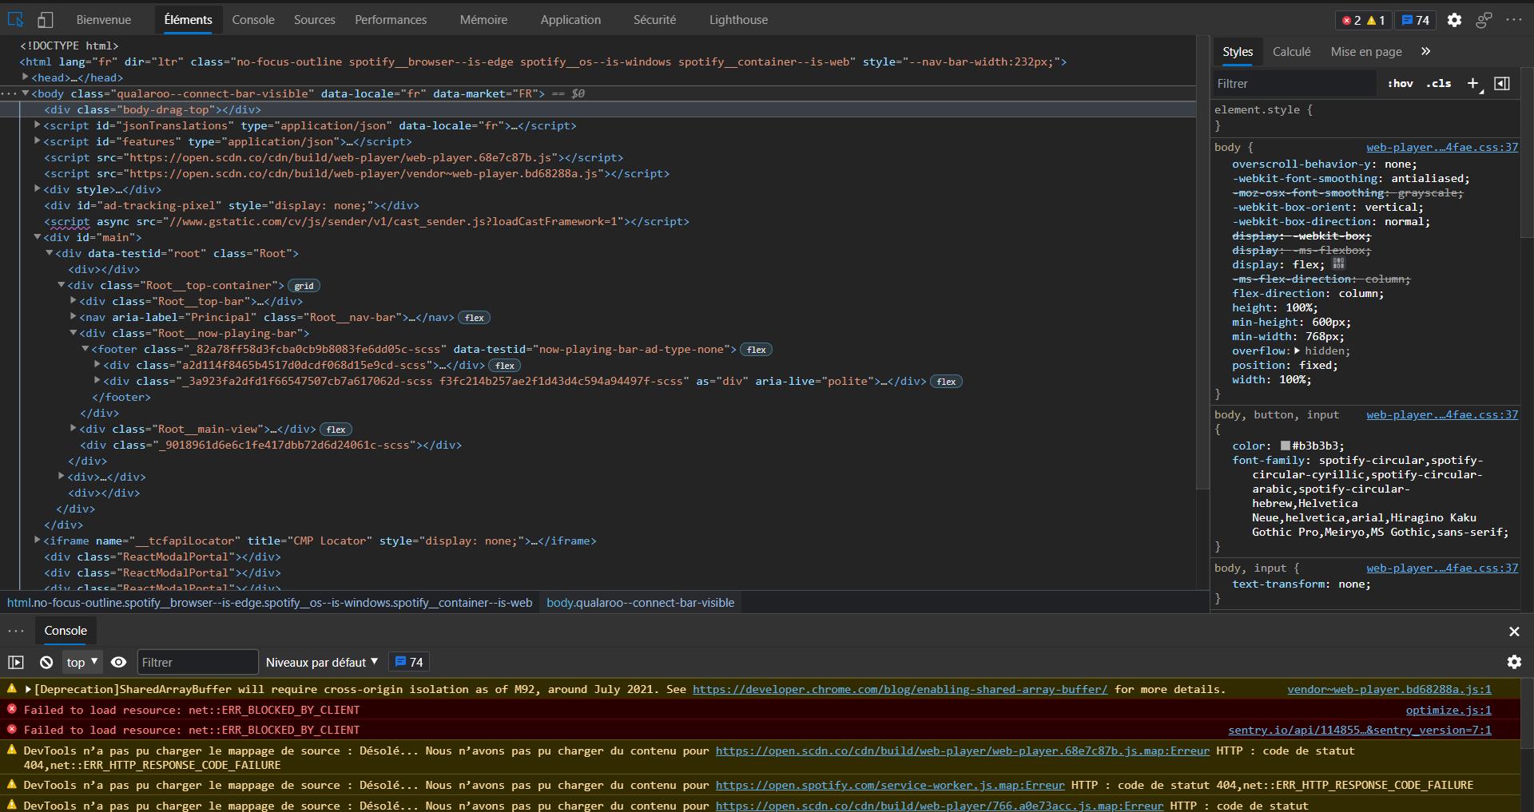Click the 74 issues badge in console
Viewport: 1534px width, 812px height.
coord(409,662)
